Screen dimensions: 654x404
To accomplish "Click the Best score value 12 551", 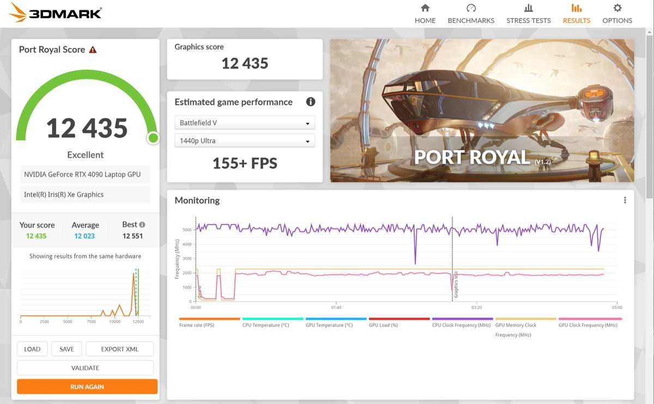I will tap(133, 236).
